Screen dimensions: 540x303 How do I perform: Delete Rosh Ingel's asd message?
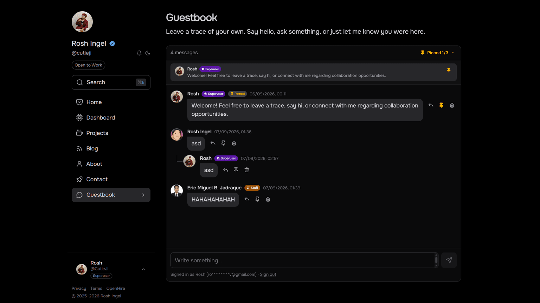tap(234, 143)
